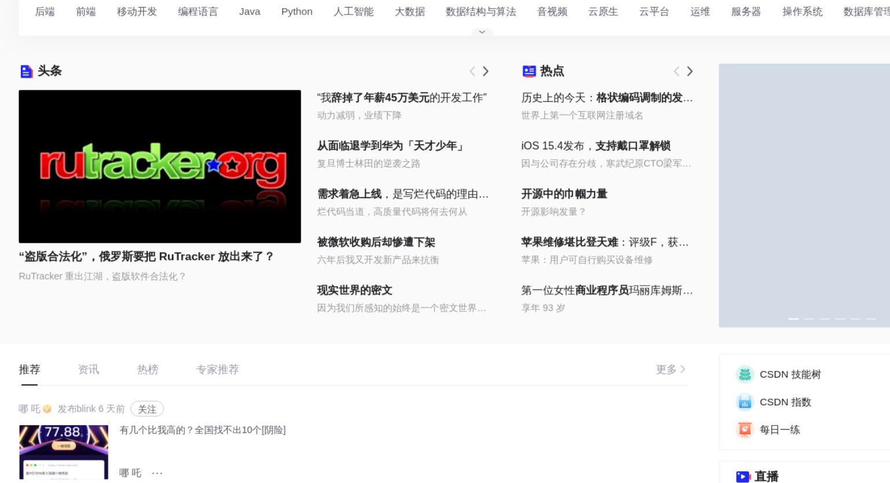Viewport: 890px width, 483px height.
Task: Go to previous 热点 page arrow
Action: point(676,71)
